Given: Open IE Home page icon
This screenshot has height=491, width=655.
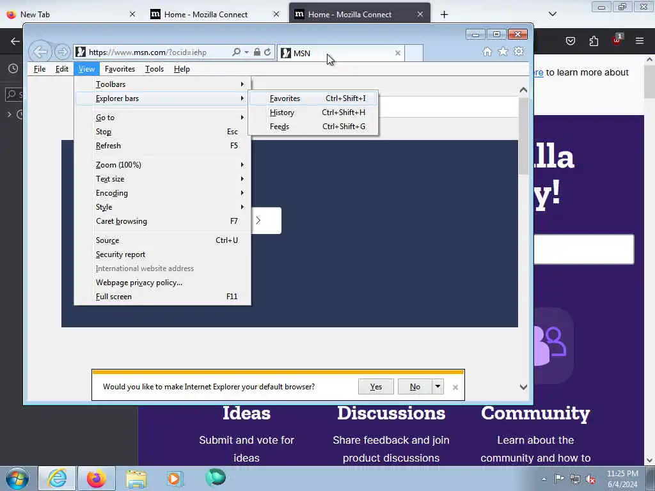Looking at the screenshot, I should coord(487,52).
